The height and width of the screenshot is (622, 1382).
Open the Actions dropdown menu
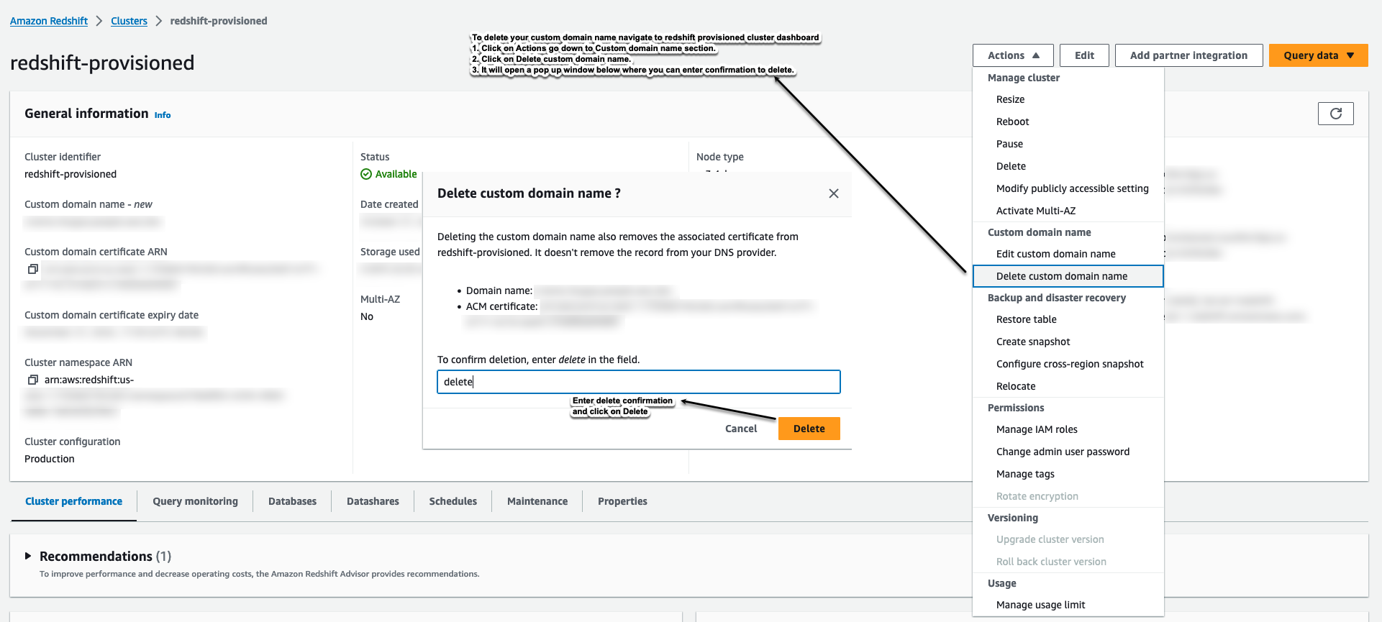click(x=1013, y=55)
